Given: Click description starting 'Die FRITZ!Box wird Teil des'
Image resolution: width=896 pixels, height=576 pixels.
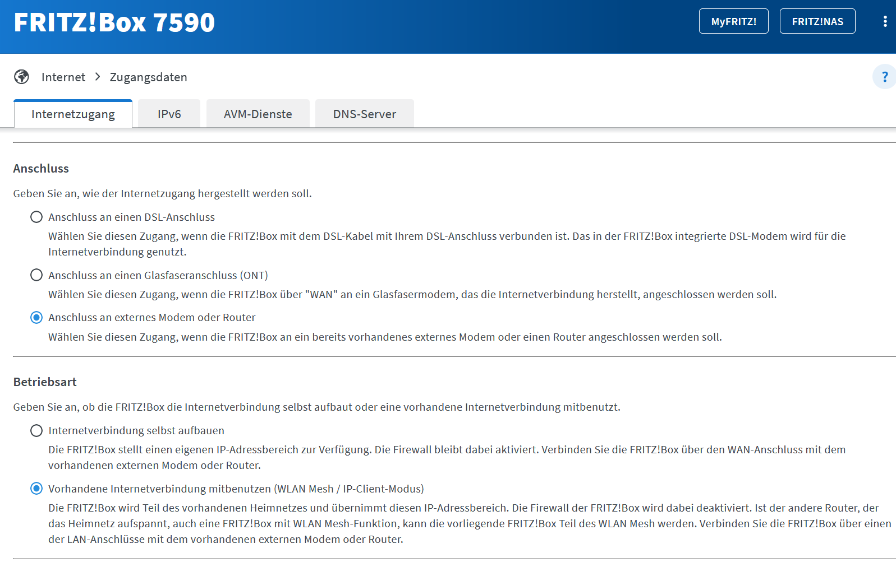Looking at the screenshot, I should click(470, 523).
